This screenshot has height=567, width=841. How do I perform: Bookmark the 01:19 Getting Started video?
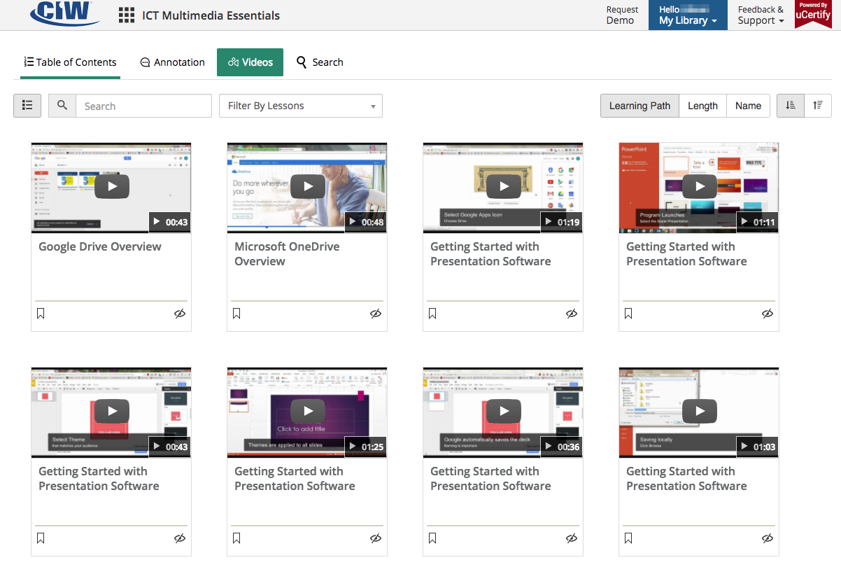pos(432,314)
